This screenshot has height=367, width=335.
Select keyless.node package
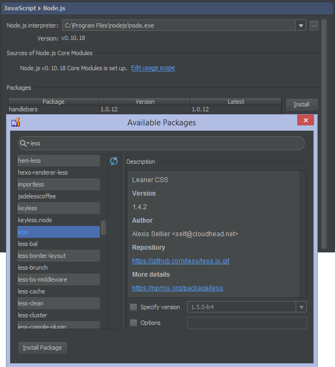58,220
